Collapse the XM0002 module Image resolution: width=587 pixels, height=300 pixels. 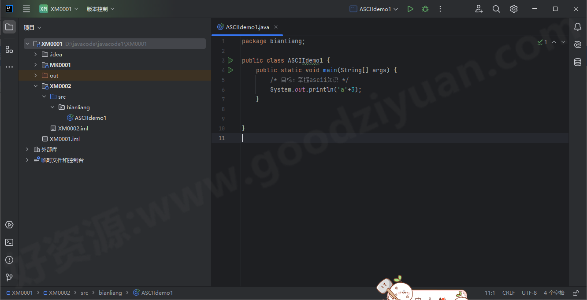coord(35,86)
